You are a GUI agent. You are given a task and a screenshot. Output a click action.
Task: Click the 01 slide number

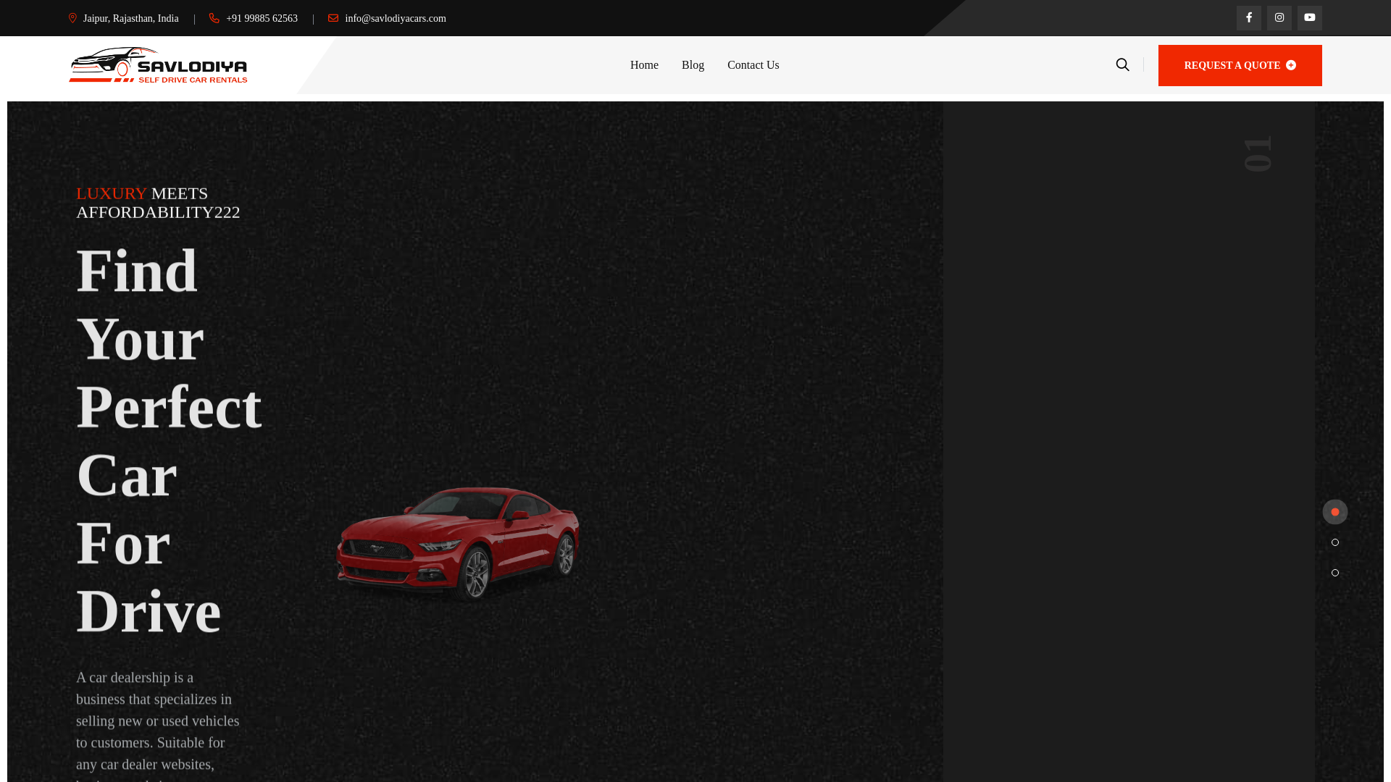(1258, 154)
